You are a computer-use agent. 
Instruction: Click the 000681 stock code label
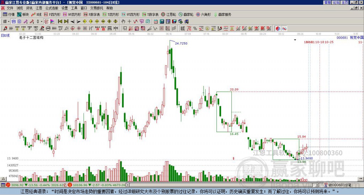coord(342,37)
